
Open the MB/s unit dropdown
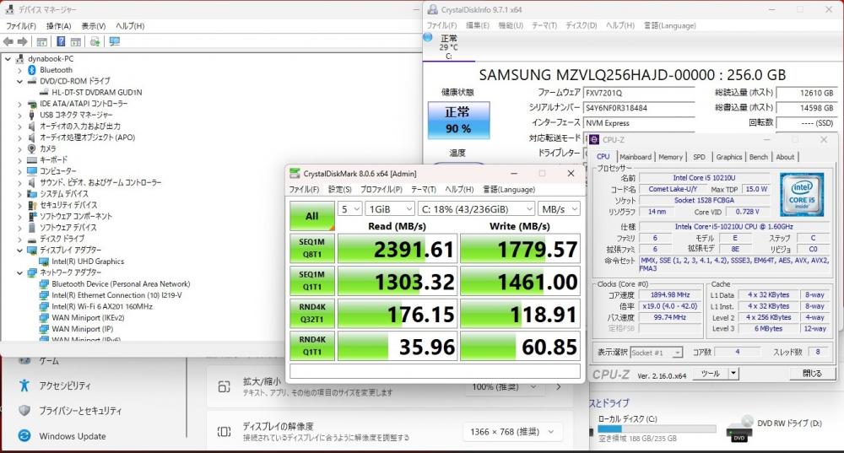[559, 208]
